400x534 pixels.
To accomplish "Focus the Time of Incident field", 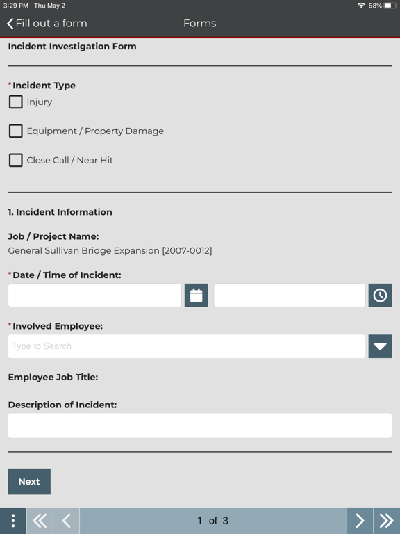I will 290,296.
